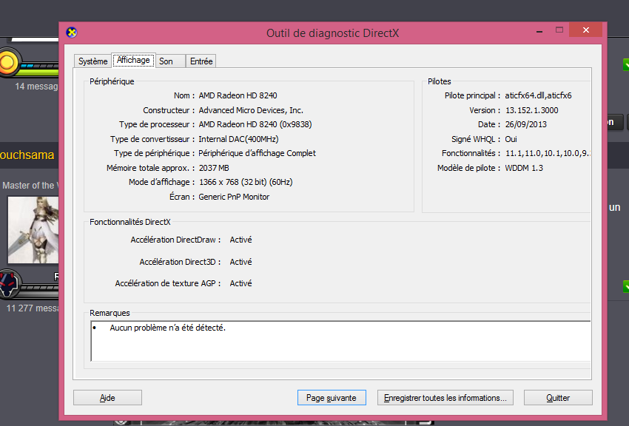Click the 14 messages count in forum page
Image resolution: width=629 pixels, height=426 pixels.
click(x=36, y=87)
